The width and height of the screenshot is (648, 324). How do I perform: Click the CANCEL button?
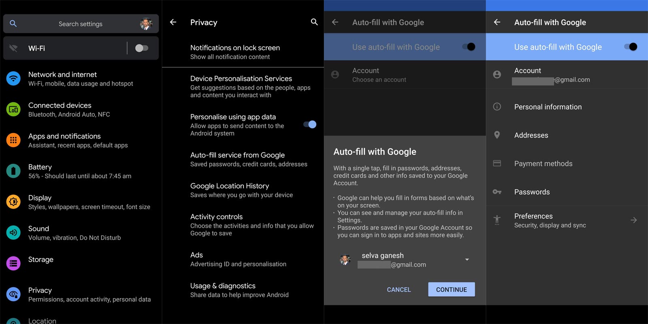click(399, 290)
